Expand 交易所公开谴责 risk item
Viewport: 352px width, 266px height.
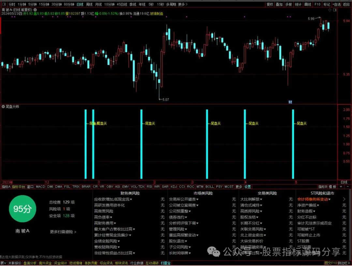tap(184, 199)
